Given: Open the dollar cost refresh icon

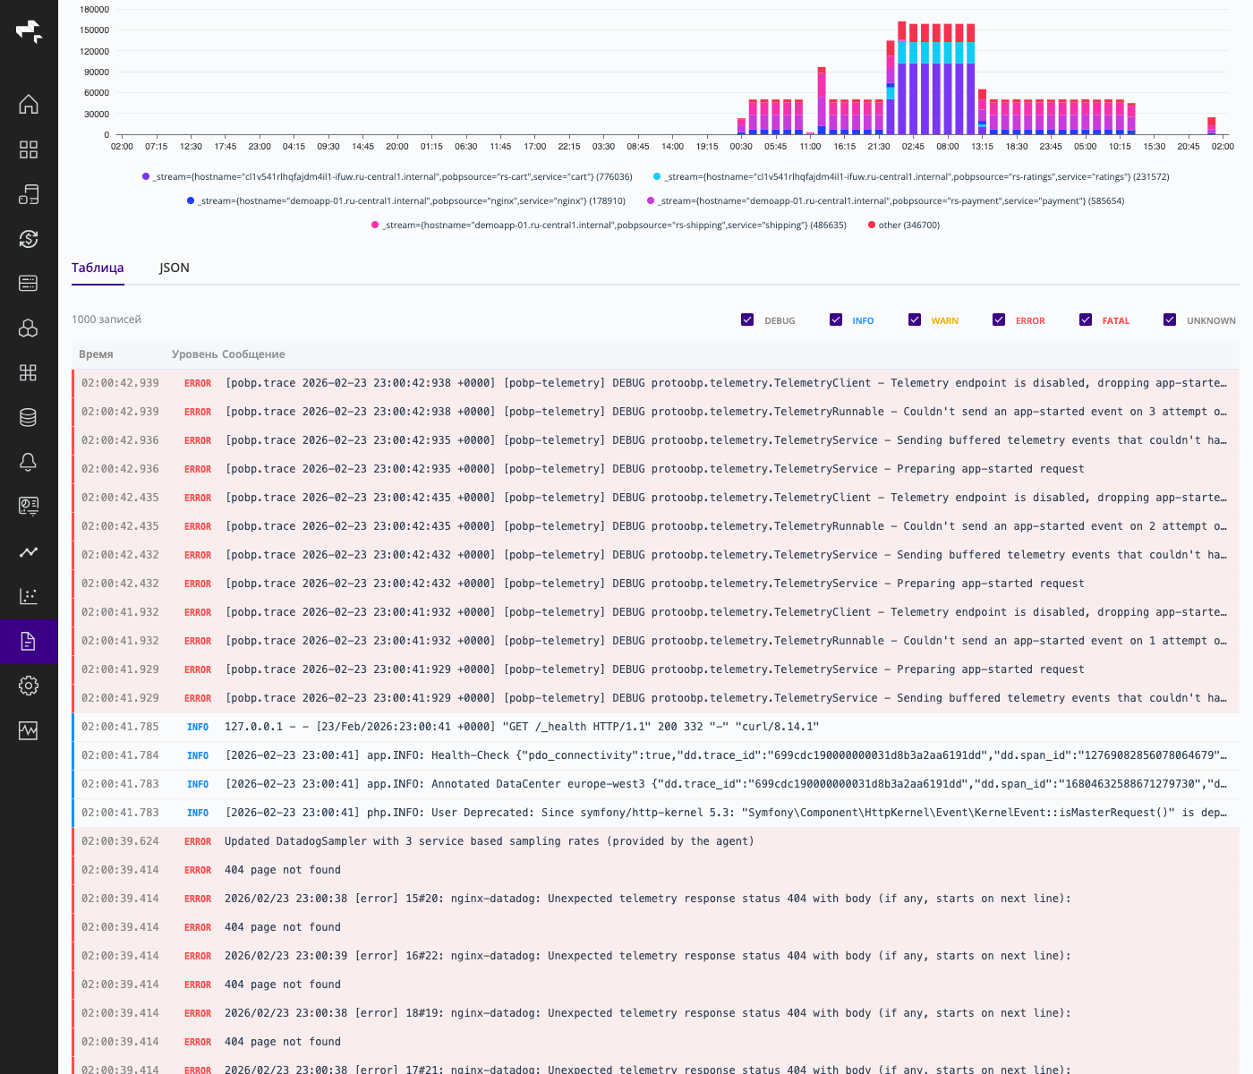Looking at the screenshot, I should pyautogui.click(x=29, y=238).
